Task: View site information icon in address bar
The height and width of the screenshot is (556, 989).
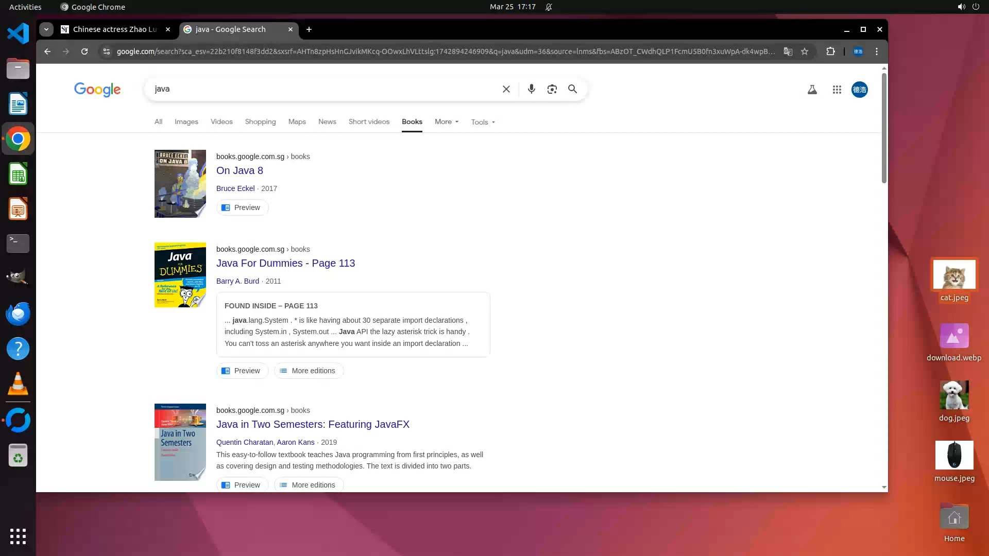Action: [106, 51]
